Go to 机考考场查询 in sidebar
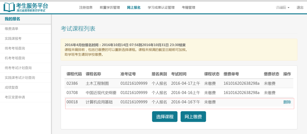 click(15, 58)
